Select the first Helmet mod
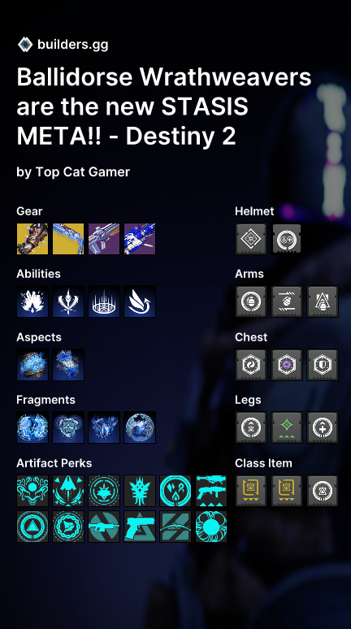351x629 pixels. coord(251,239)
